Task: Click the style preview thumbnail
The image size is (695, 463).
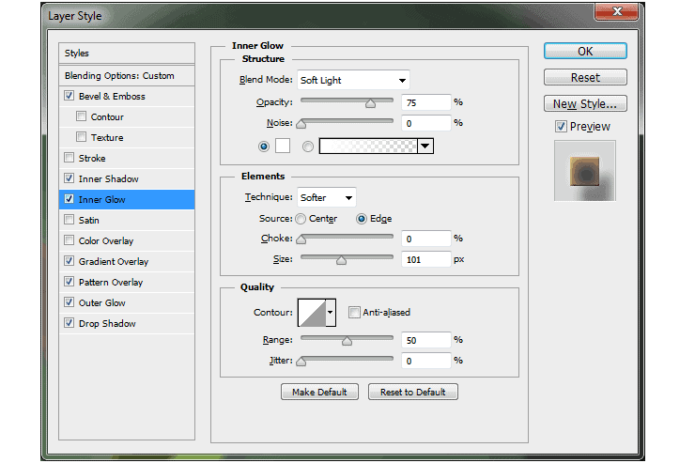Action: [x=585, y=171]
